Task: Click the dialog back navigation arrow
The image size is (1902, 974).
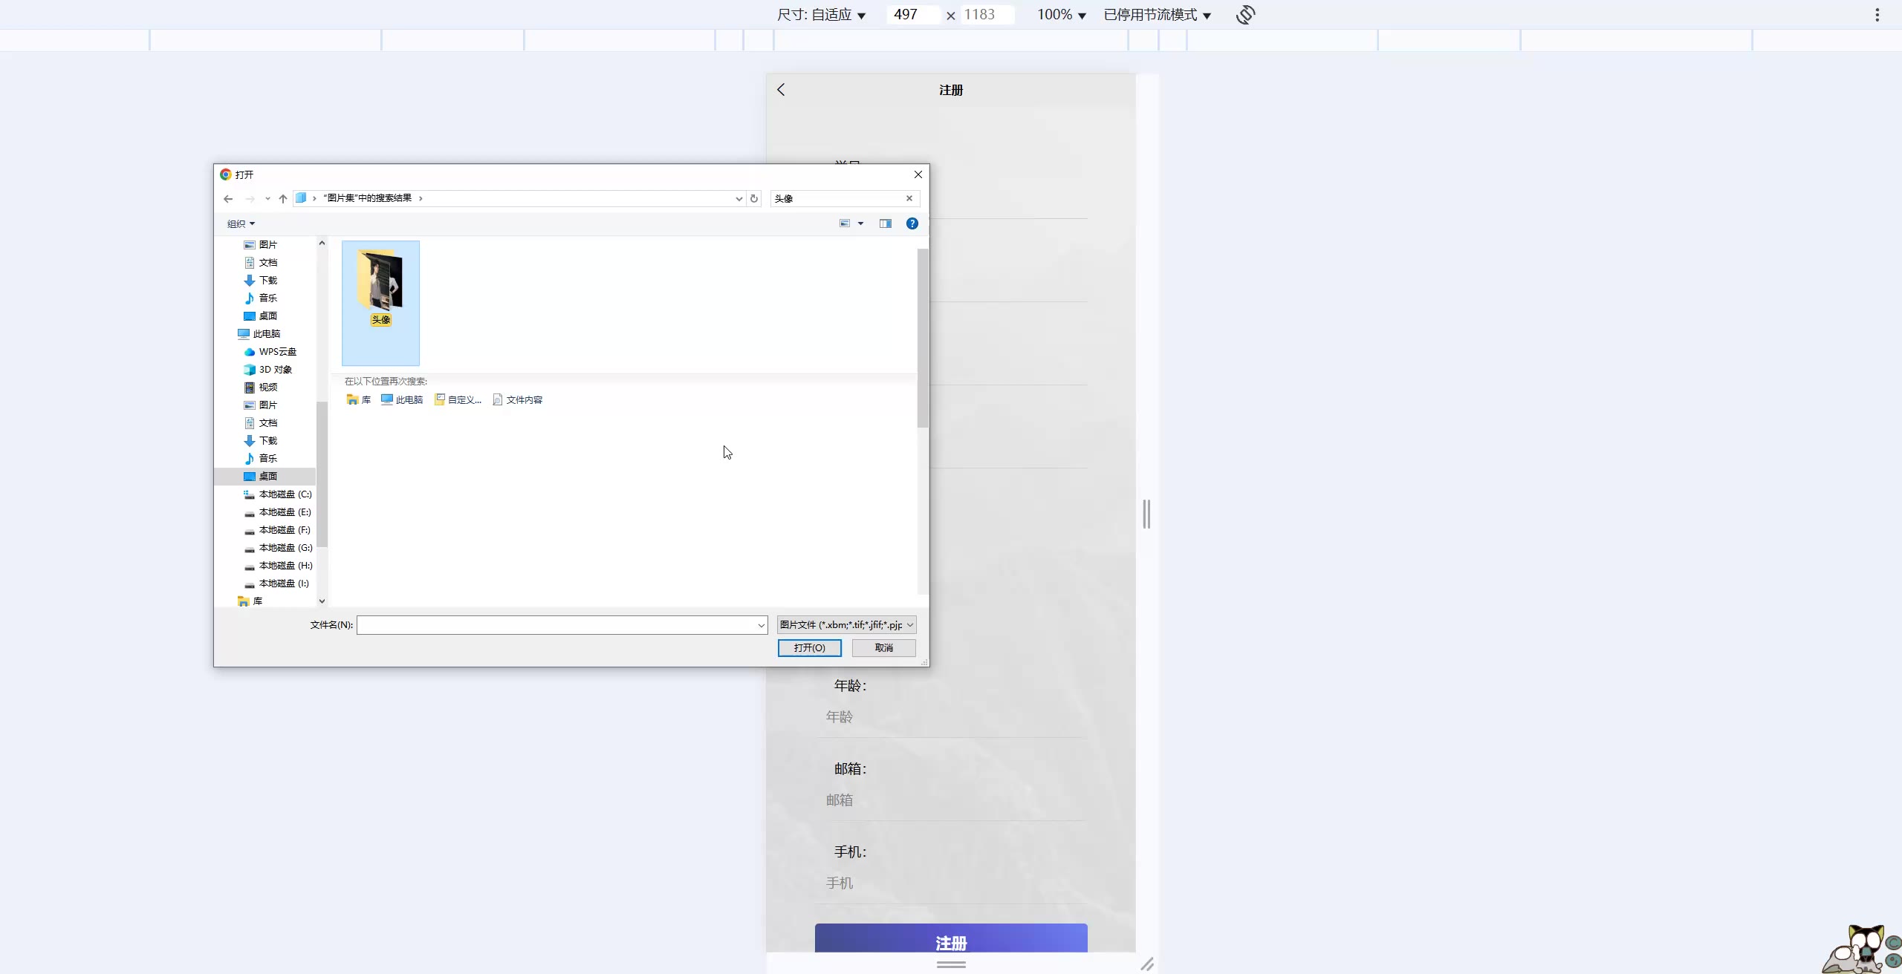Action: pos(228,198)
